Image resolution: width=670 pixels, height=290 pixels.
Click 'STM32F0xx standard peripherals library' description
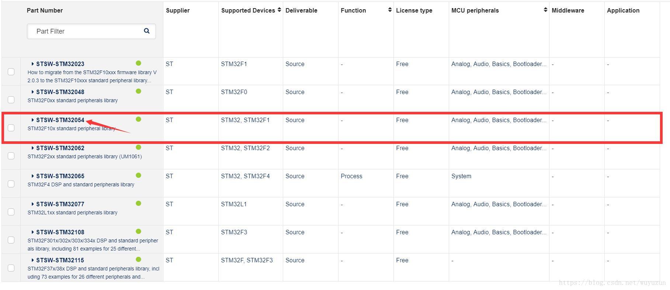pos(73,100)
